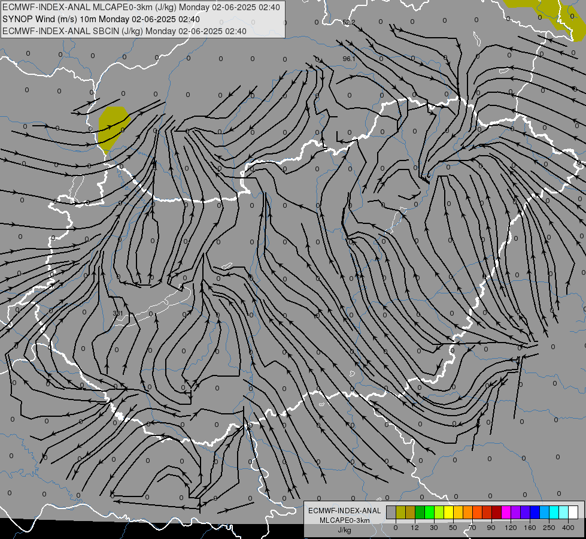Click the legend tick label 120

pyautogui.click(x=511, y=528)
